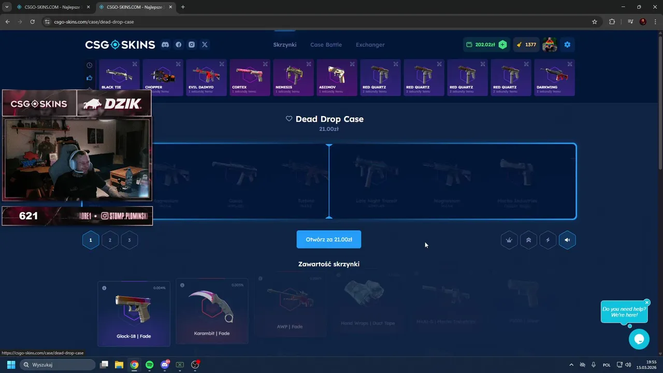Image resolution: width=663 pixels, height=373 pixels.
Task: Open the CHOPPER drop card
Action: 163,78
